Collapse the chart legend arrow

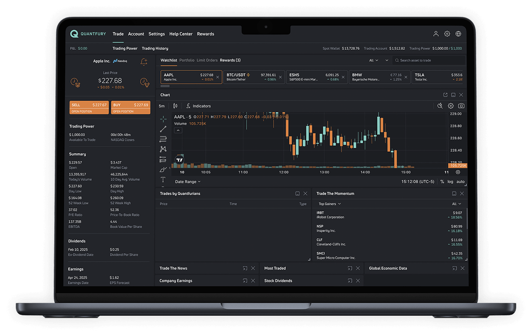[178, 131]
